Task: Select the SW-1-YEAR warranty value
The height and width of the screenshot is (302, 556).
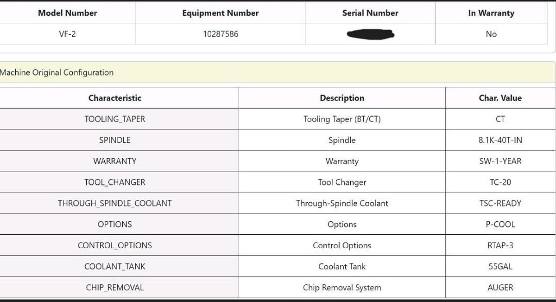Action: point(500,161)
